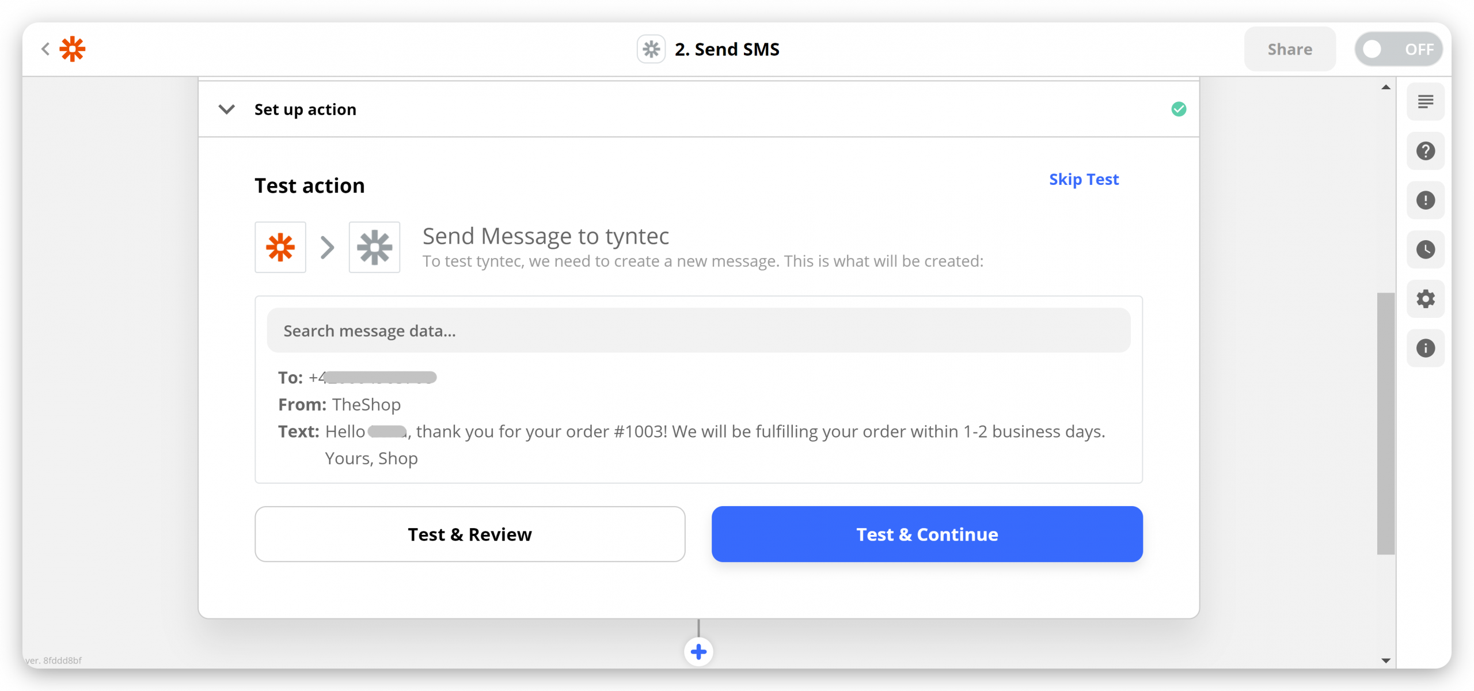The height and width of the screenshot is (691, 1474).
Task: Click the Share button
Action: point(1290,49)
